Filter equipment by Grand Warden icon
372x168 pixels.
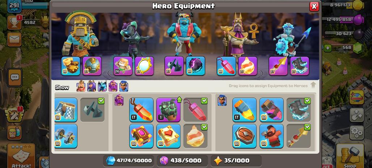coord(113,87)
